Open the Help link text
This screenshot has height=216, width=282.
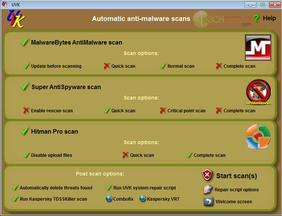269,18
